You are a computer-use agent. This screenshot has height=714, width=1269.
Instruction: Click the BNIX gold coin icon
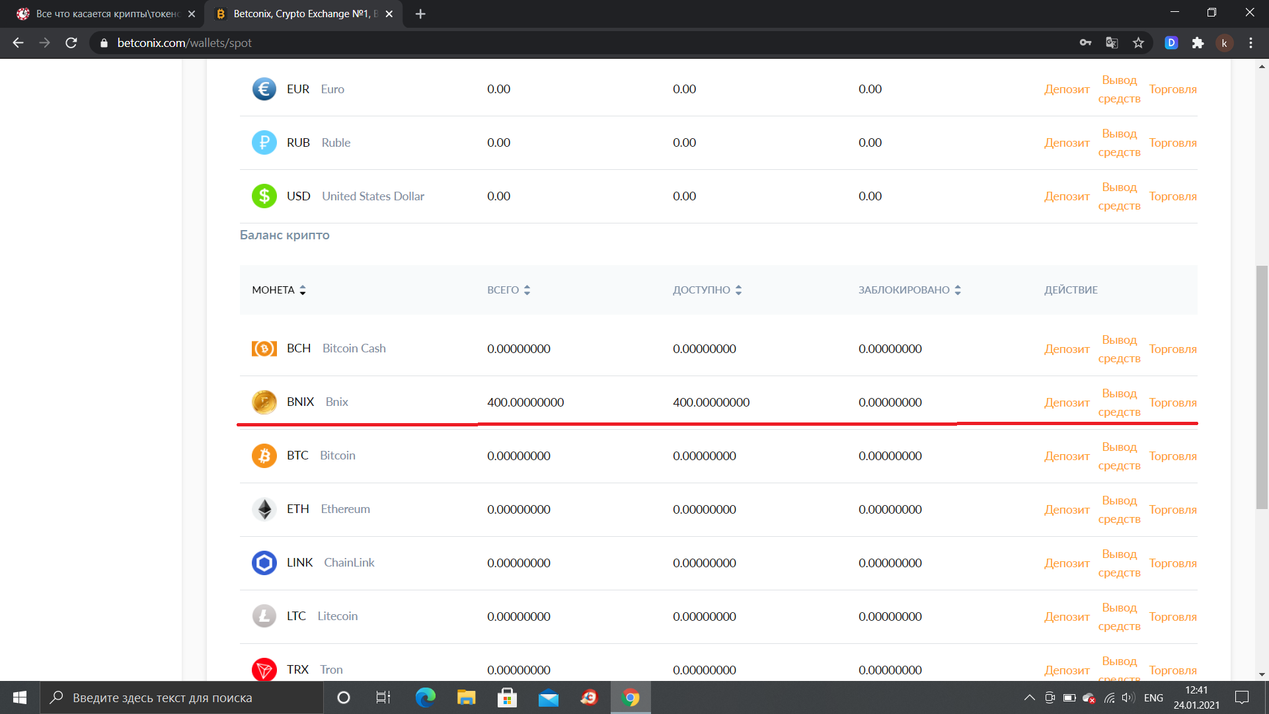264,402
